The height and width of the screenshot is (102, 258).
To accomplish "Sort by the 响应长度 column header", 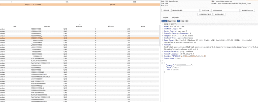I will click(79, 26).
